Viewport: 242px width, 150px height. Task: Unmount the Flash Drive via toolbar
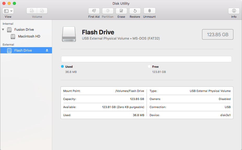tap(149, 11)
